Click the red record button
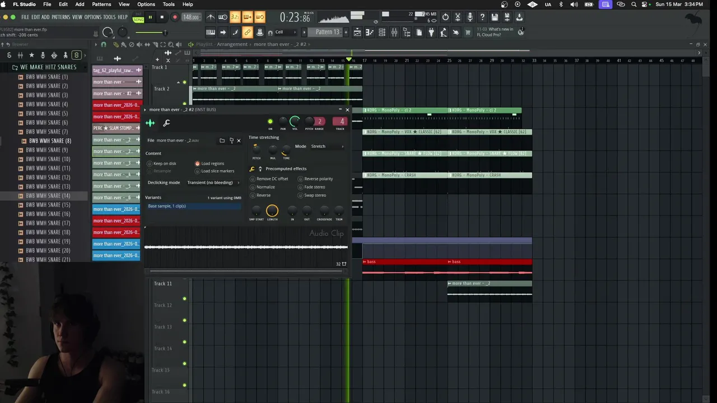 coord(174,17)
